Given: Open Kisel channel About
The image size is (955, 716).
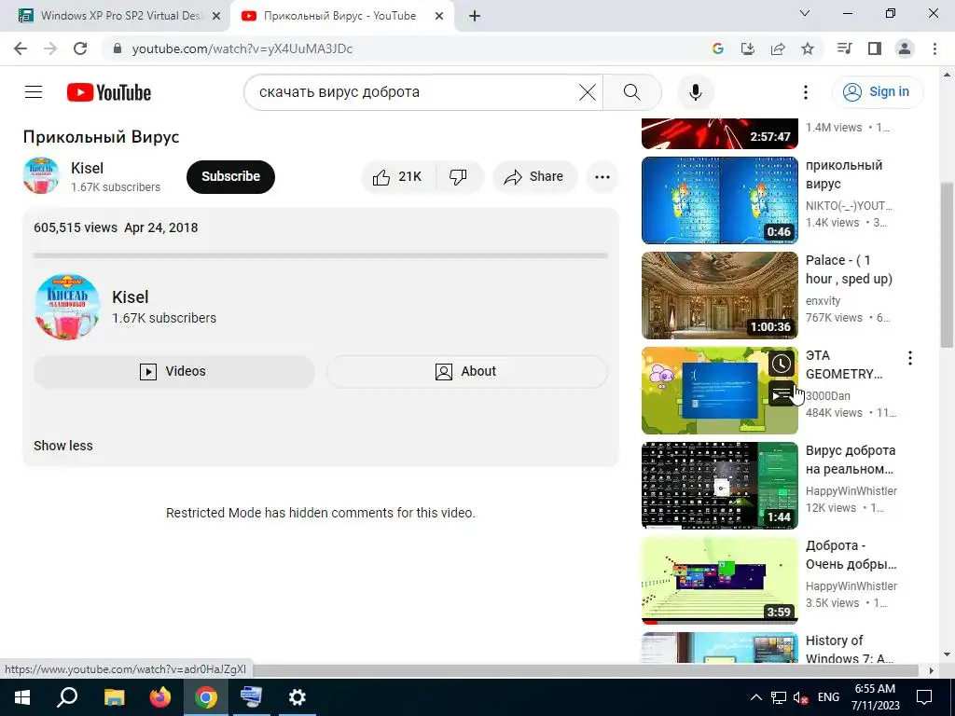Looking at the screenshot, I should coord(467,371).
